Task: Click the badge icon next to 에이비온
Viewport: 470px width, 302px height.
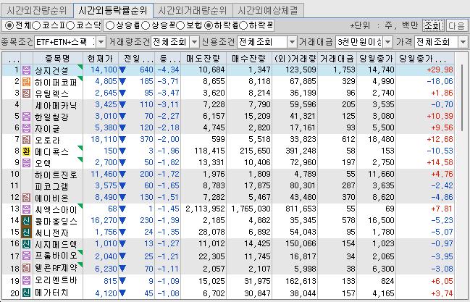Action: click(26, 198)
